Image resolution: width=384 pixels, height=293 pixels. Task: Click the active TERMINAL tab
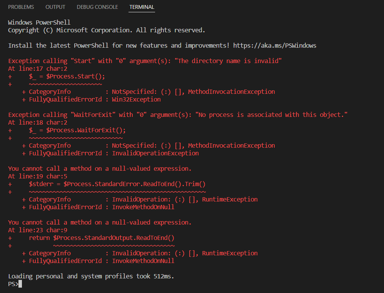[x=142, y=7]
